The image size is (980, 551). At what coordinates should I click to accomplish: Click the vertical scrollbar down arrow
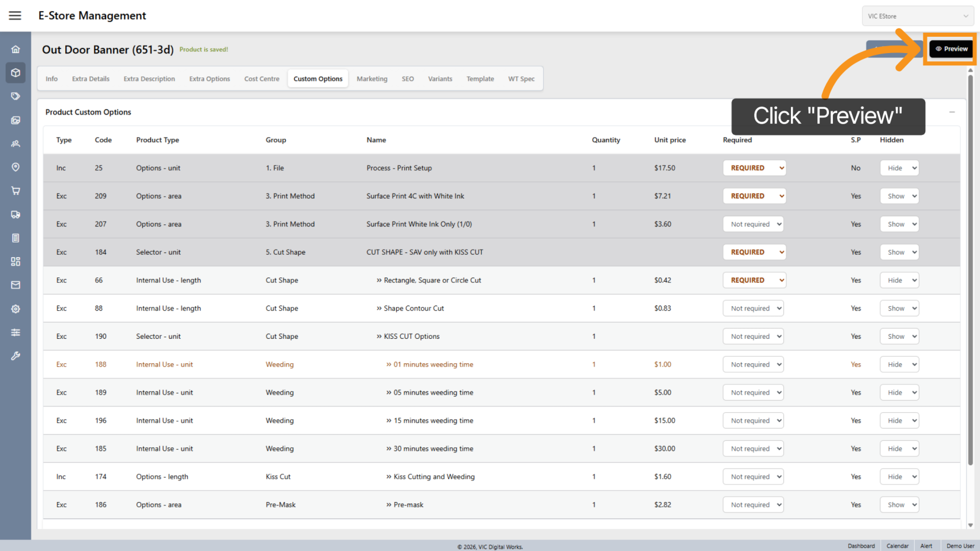(971, 525)
